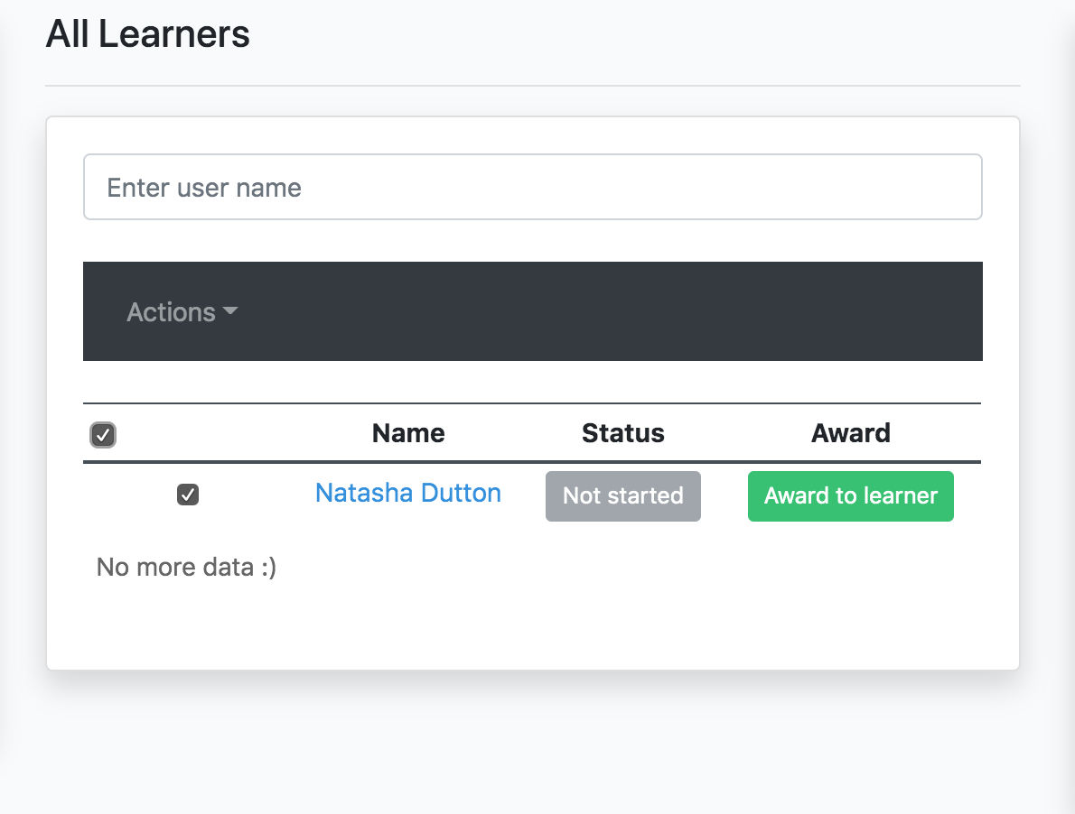Click the Not started status badge
1075x814 pixels.
(x=623, y=495)
